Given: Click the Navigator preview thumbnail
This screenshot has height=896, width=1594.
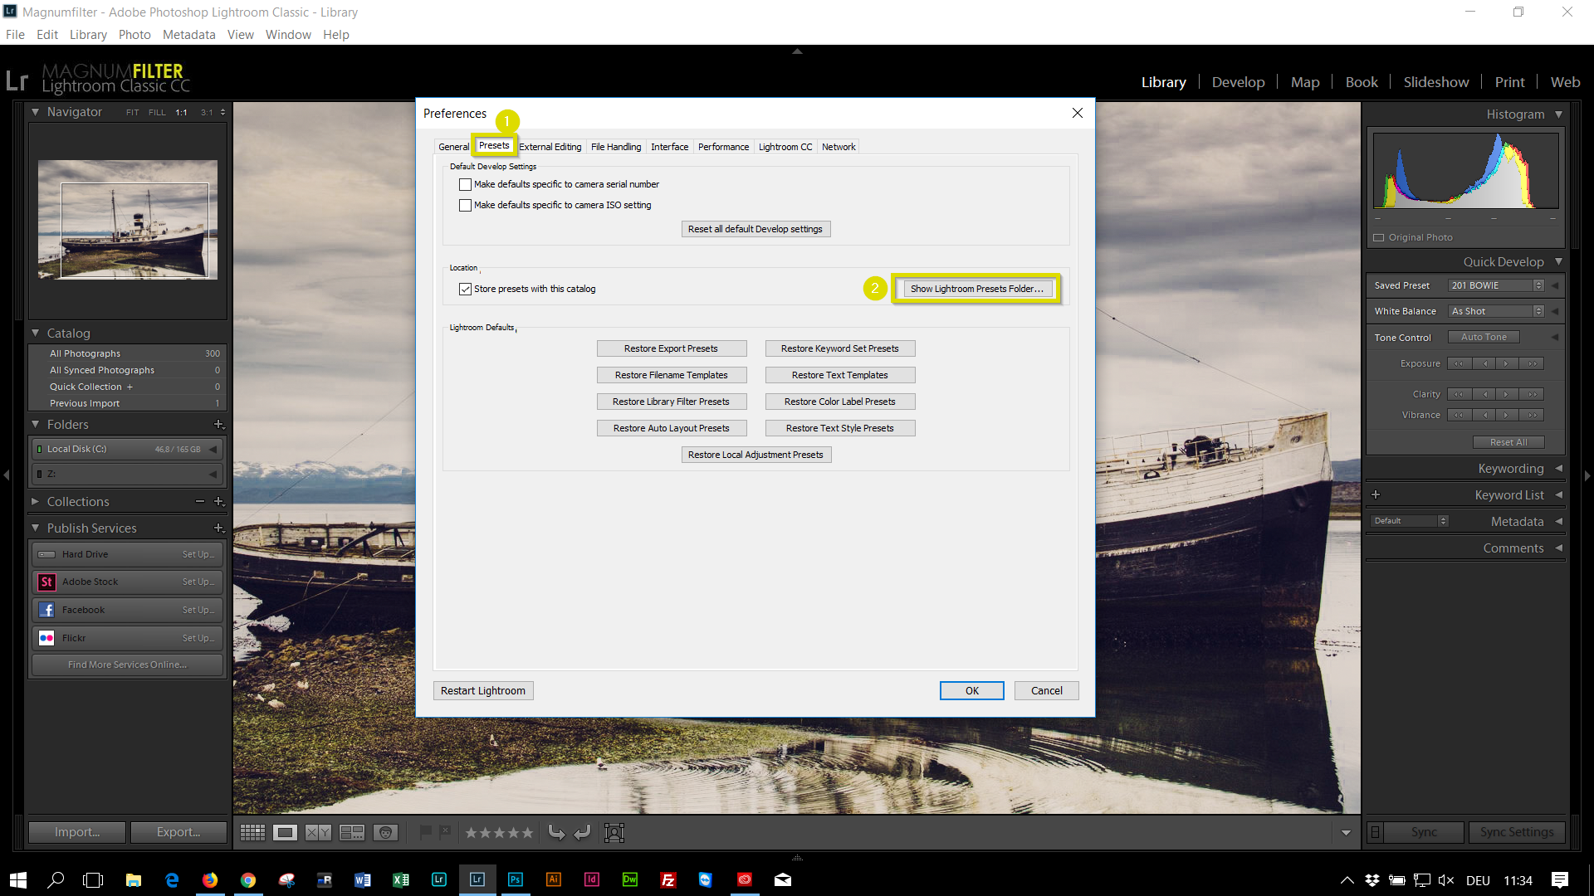Looking at the screenshot, I should [128, 219].
